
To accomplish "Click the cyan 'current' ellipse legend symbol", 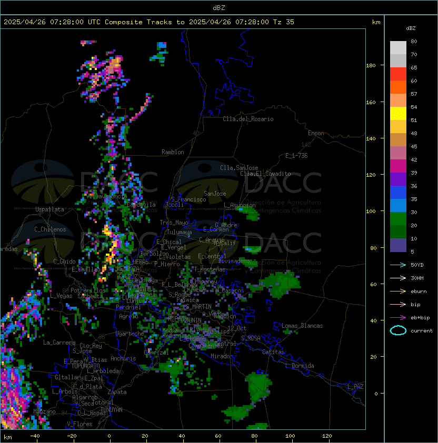I will pyautogui.click(x=398, y=330).
